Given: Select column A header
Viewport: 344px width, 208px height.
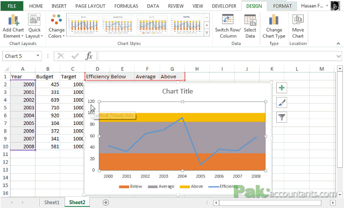Looking at the screenshot, I should point(23,69).
